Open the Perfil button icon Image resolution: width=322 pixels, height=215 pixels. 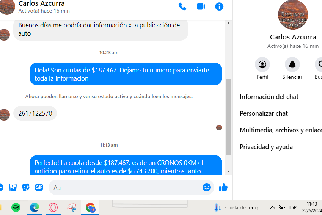[x=262, y=64]
